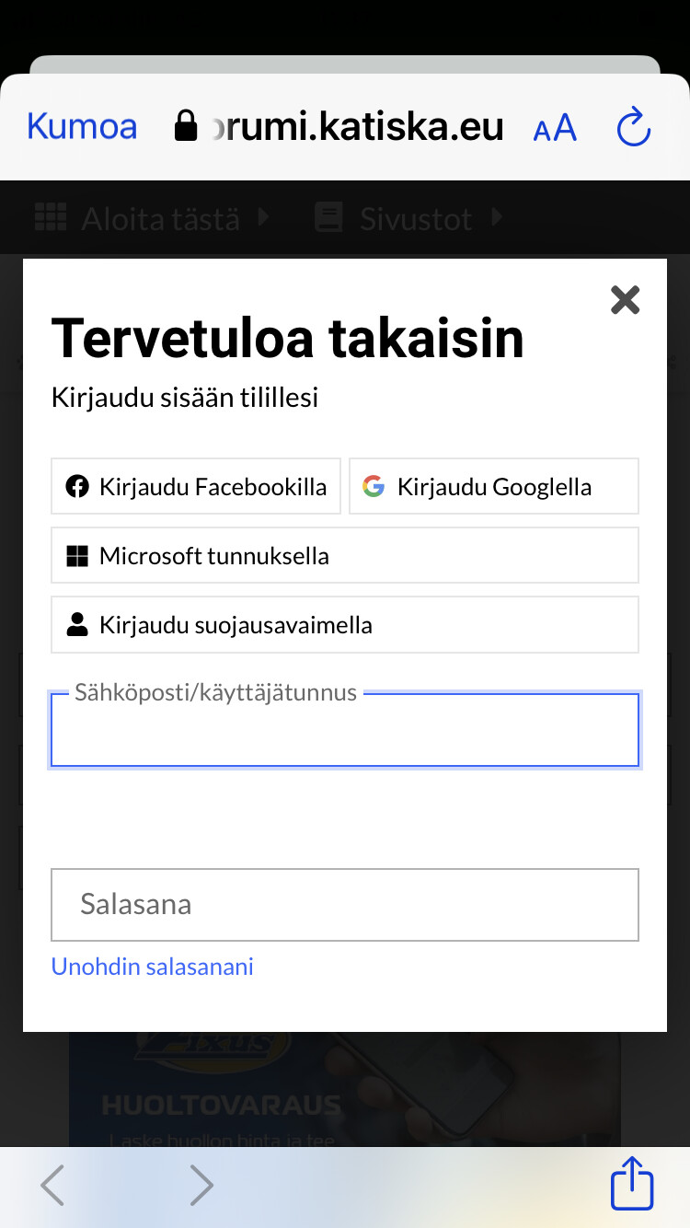The width and height of the screenshot is (690, 1228).
Task: Open the Safari share sheet
Action: coord(632,1185)
